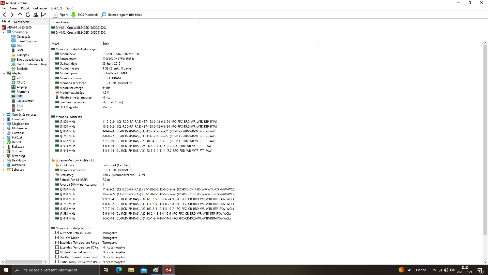The height and width of the screenshot is (275, 488).
Task: Toggle the Extended Temperature Range checkbox
Action: [x=57, y=242]
